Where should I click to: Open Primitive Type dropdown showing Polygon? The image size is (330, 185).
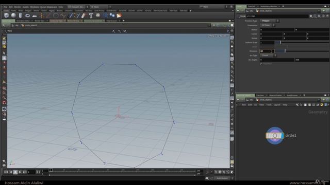pos(270,21)
